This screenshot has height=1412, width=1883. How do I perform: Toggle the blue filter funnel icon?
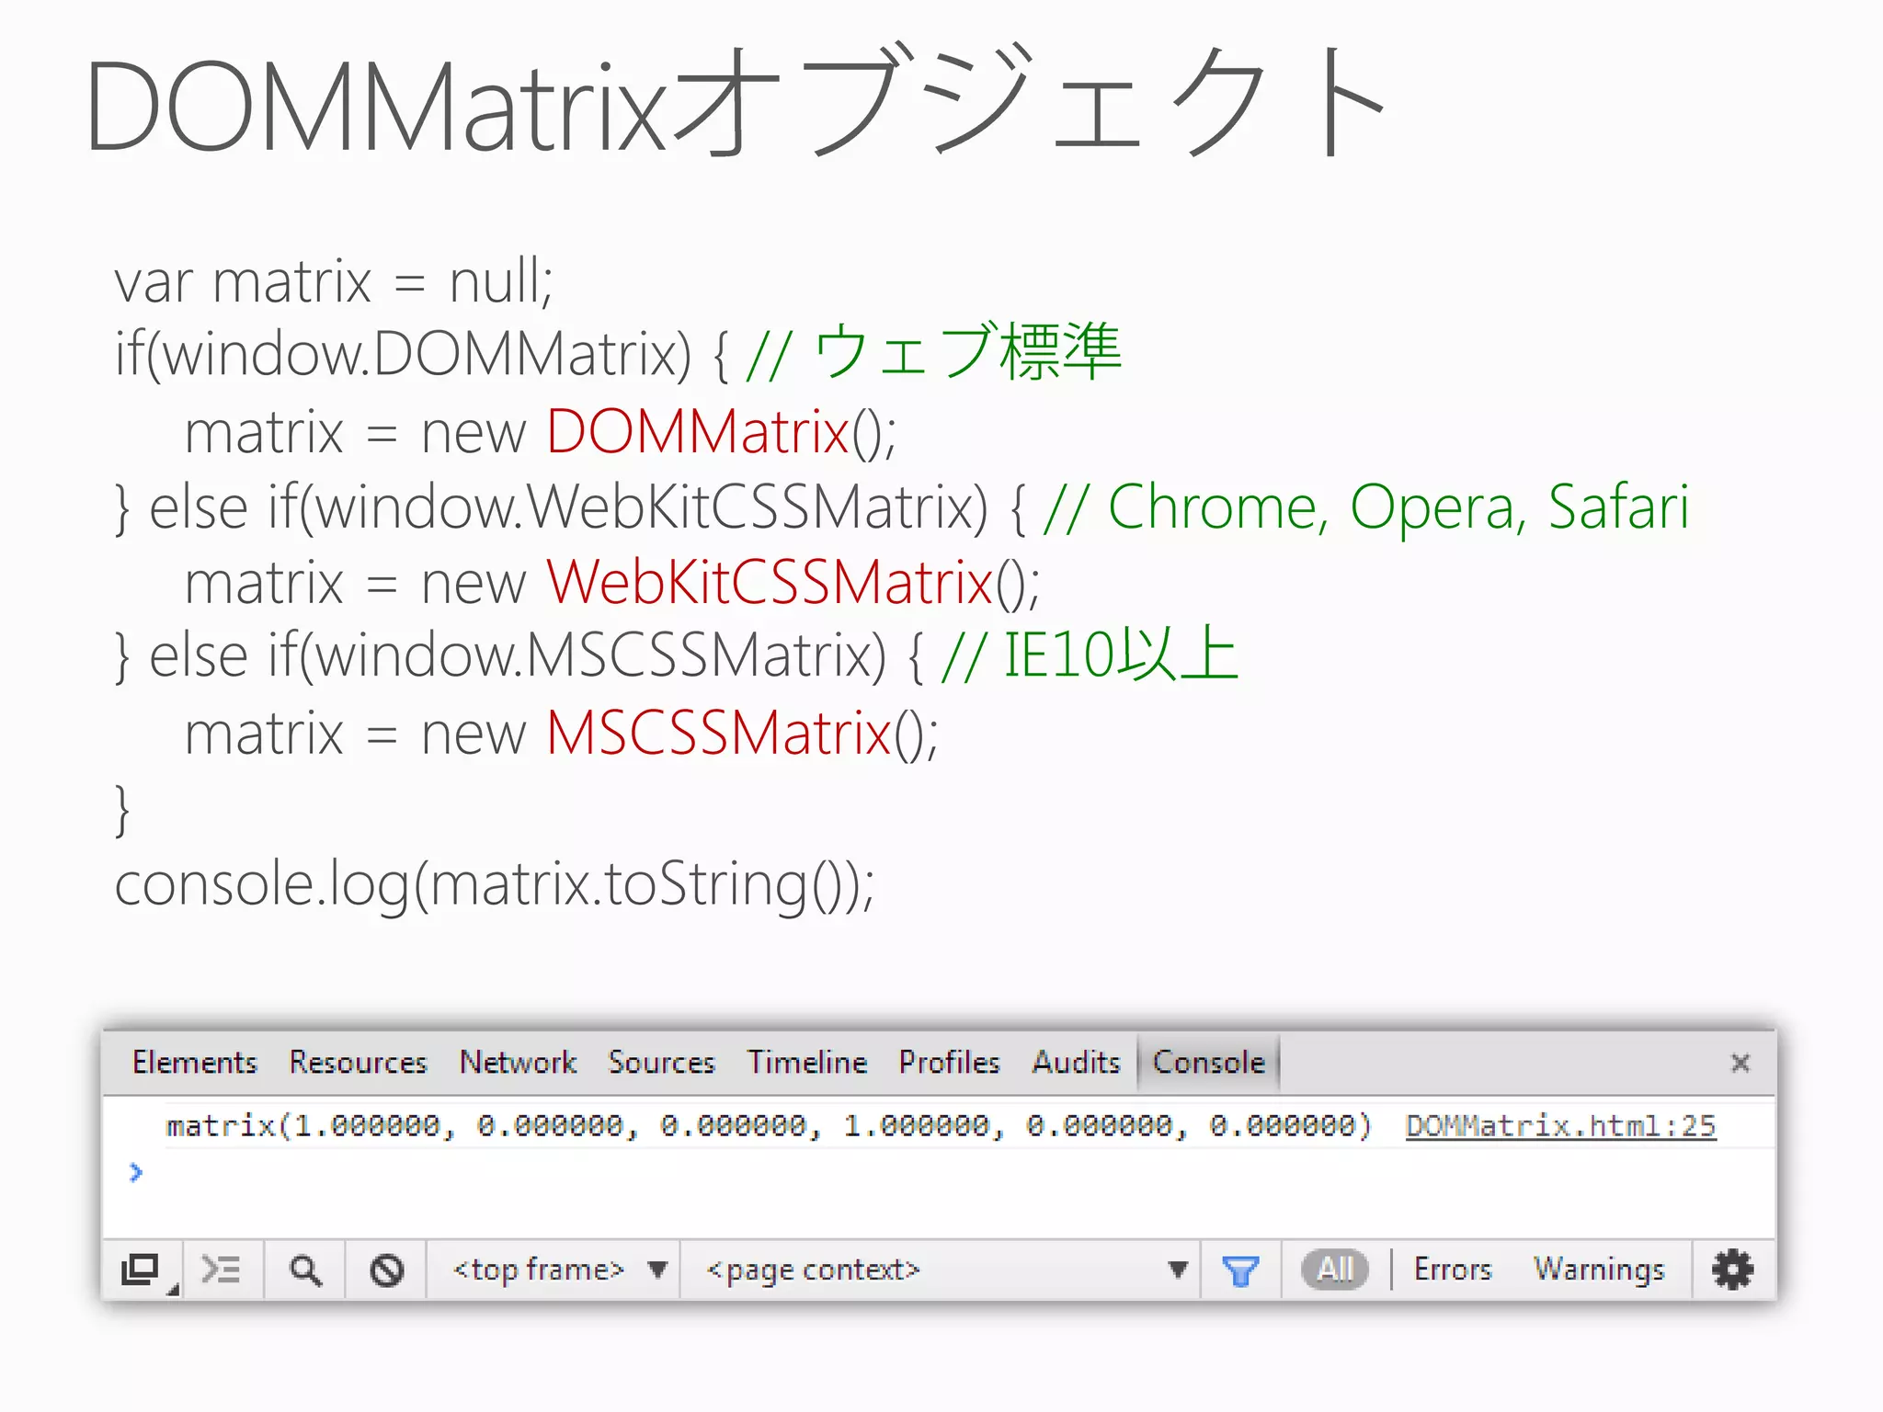(1239, 1271)
